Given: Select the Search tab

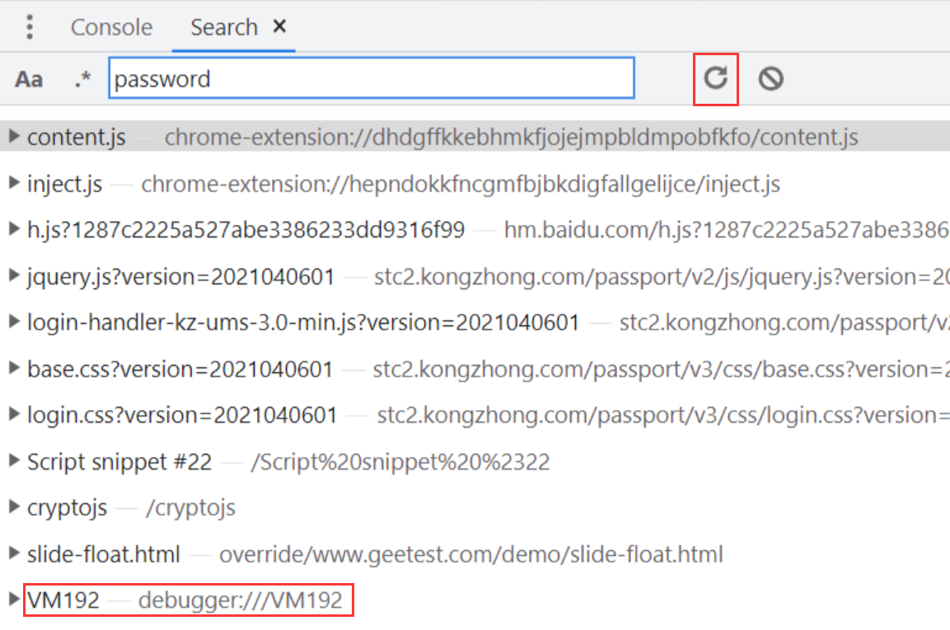Looking at the screenshot, I should click(223, 27).
